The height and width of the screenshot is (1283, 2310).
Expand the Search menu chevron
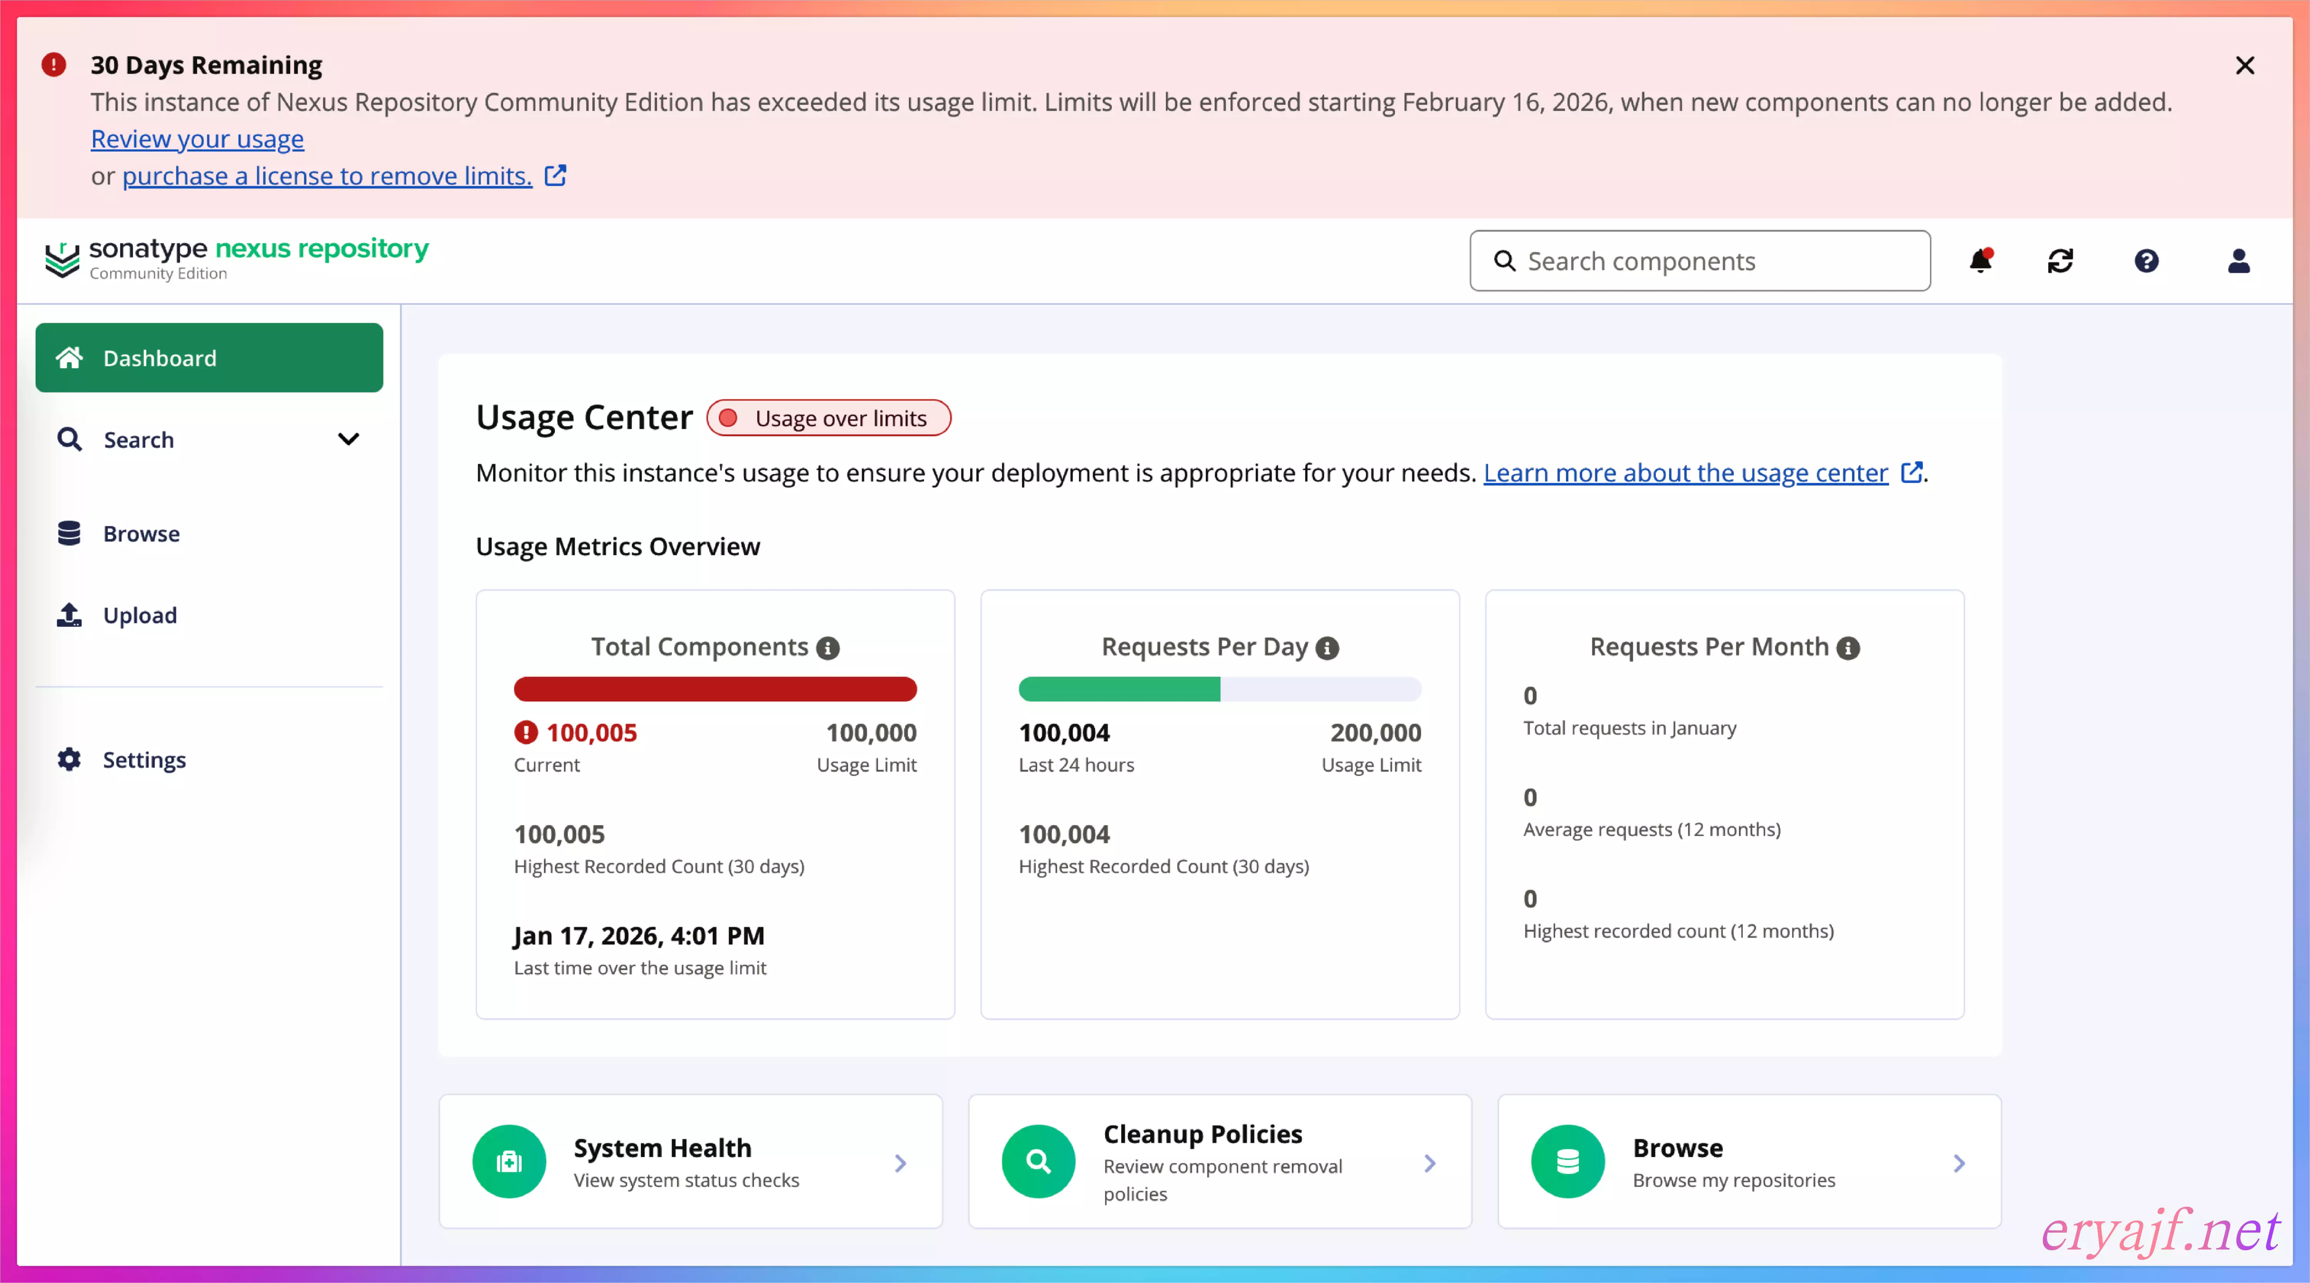348,439
